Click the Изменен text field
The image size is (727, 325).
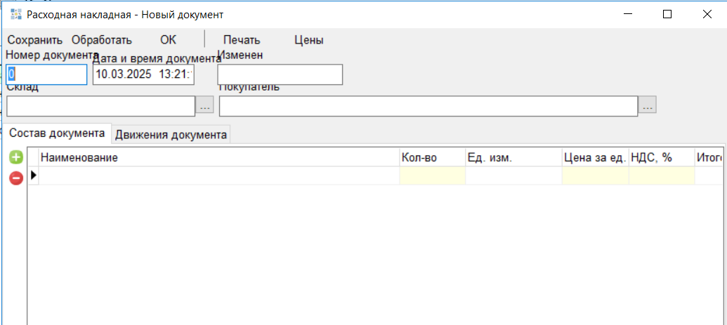click(280, 74)
